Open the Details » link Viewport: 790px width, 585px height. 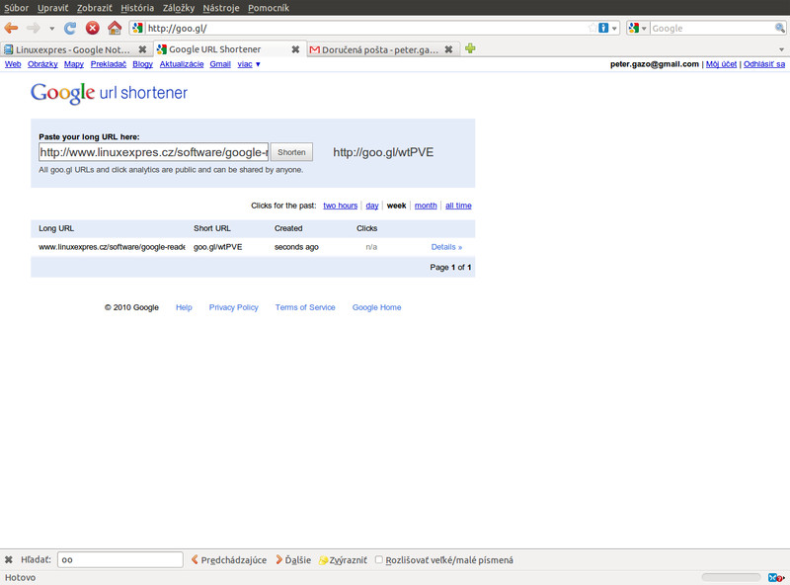click(446, 247)
